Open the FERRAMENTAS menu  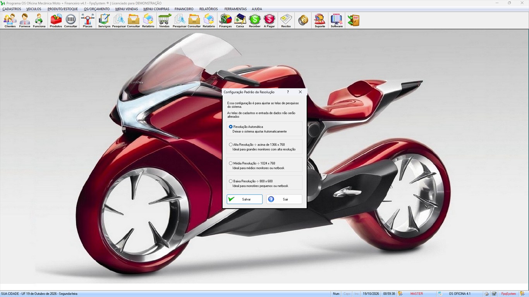click(235, 9)
